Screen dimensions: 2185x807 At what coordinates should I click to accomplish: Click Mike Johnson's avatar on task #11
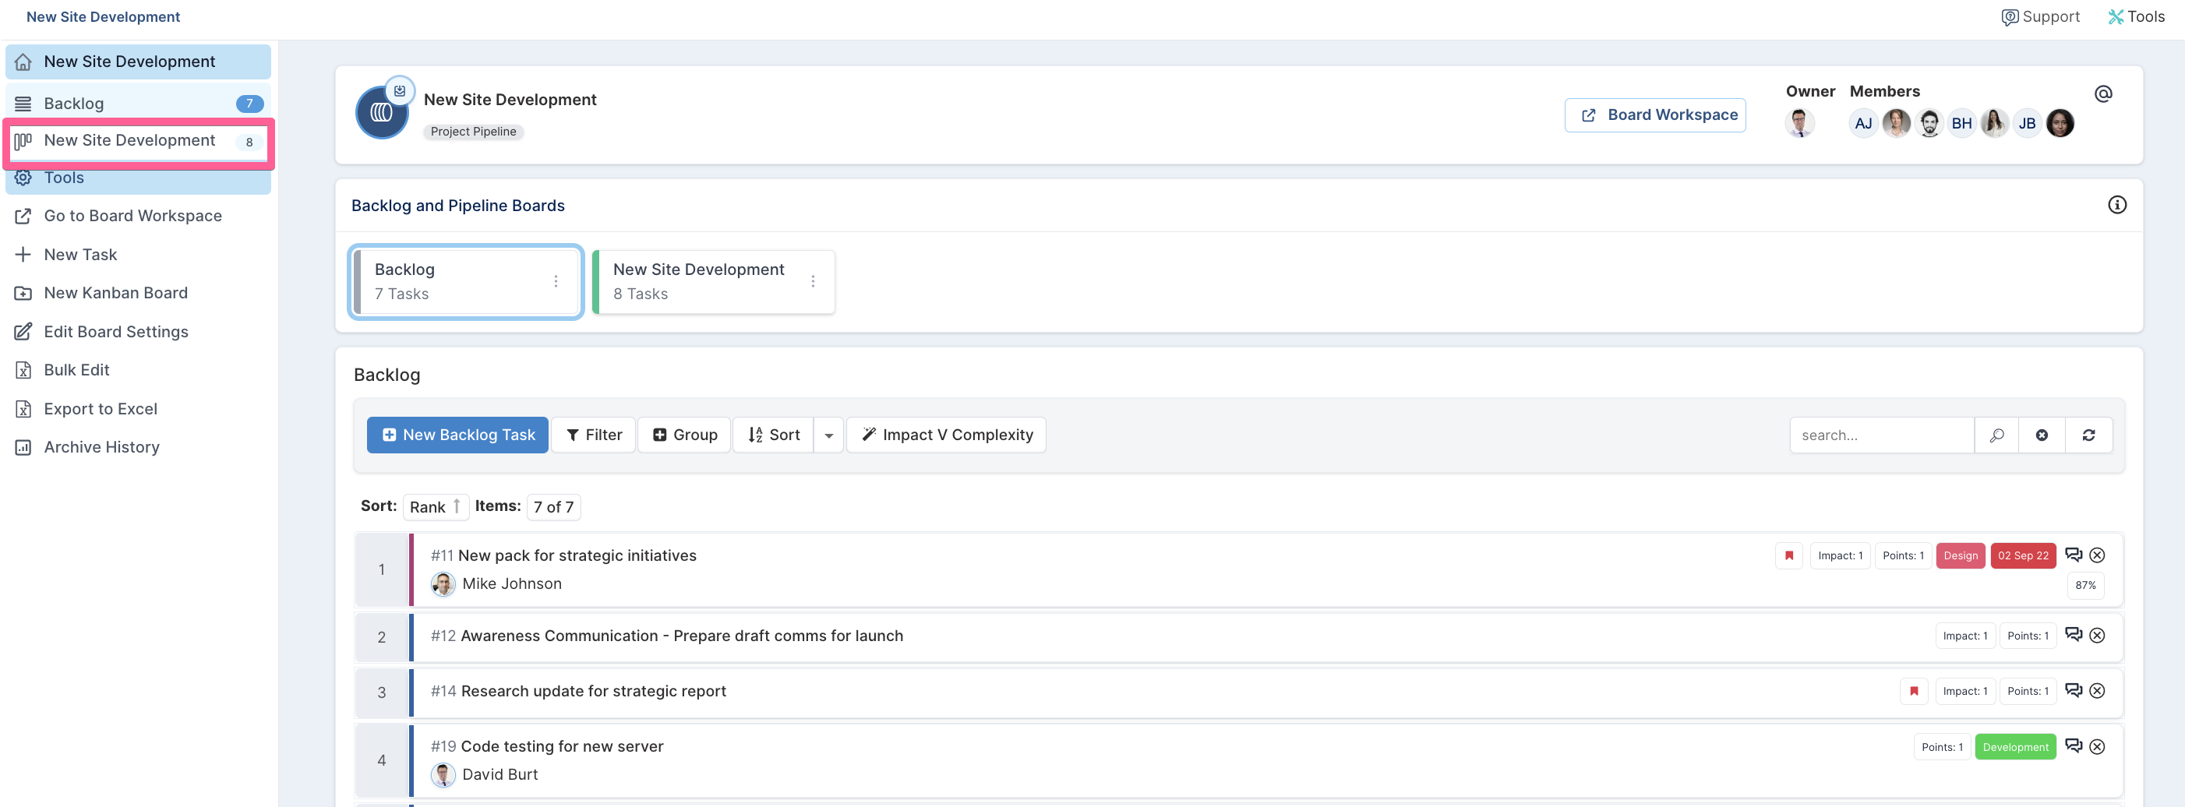pos(443,584)
